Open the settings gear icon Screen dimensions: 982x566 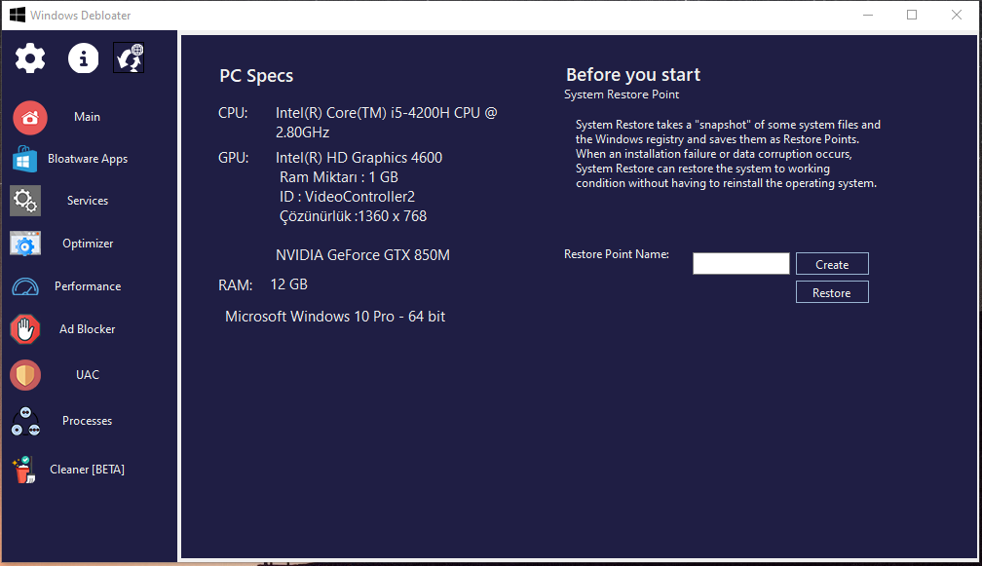[x=30, y=57]
